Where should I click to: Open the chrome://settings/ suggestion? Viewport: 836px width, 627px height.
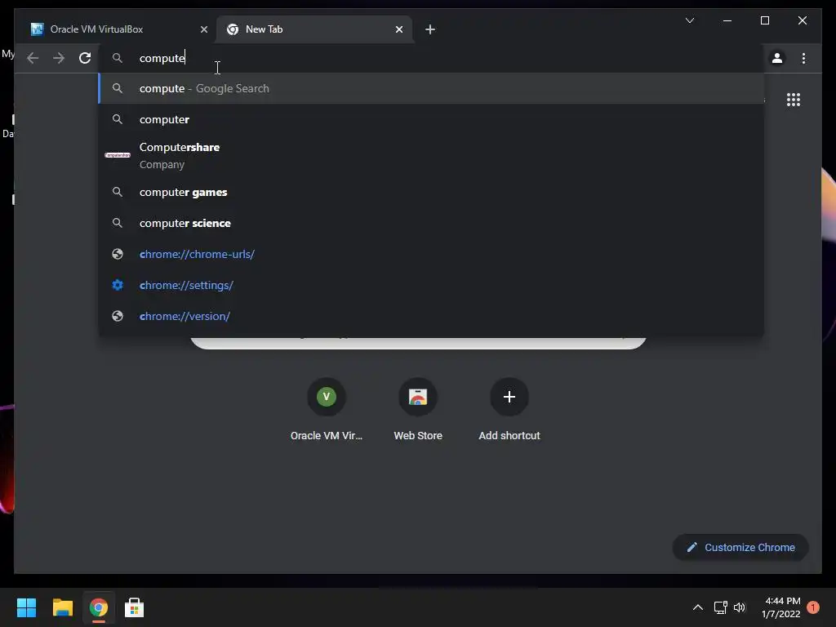(431, 285)
